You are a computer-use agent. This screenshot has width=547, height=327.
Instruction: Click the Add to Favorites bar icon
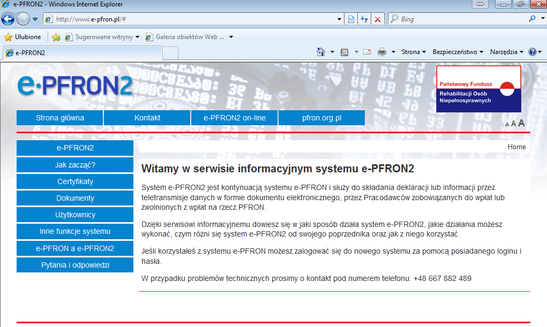coord(56,37)
